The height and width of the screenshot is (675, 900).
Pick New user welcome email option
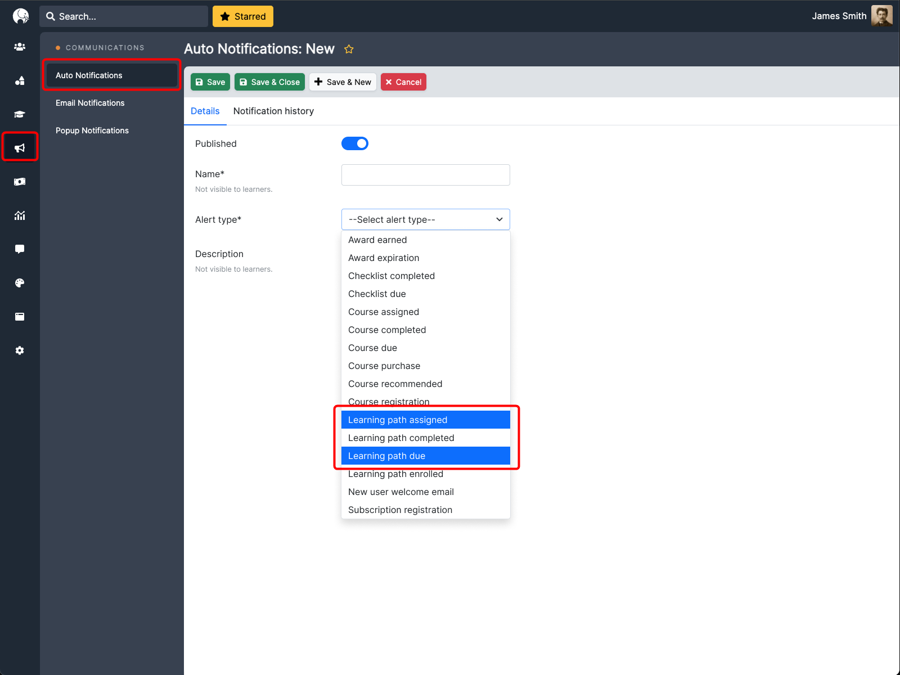click(x=401, y=492)
